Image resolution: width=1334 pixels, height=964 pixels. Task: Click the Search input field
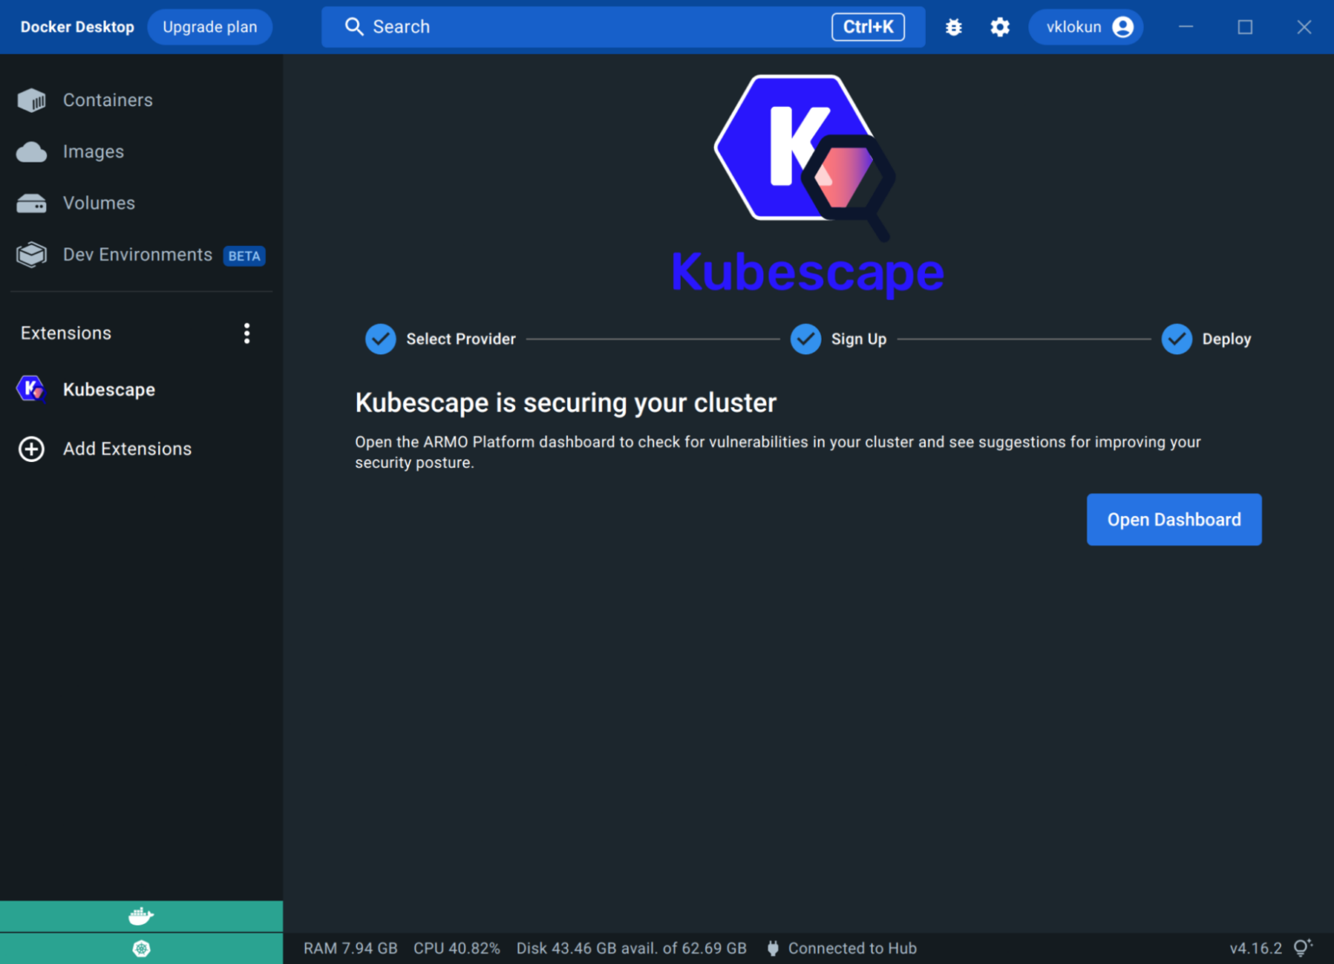[608, 27]
